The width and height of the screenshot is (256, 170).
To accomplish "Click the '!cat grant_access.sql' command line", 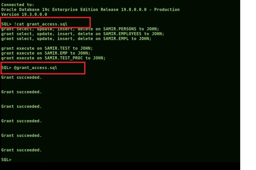I will click(34, 24).
